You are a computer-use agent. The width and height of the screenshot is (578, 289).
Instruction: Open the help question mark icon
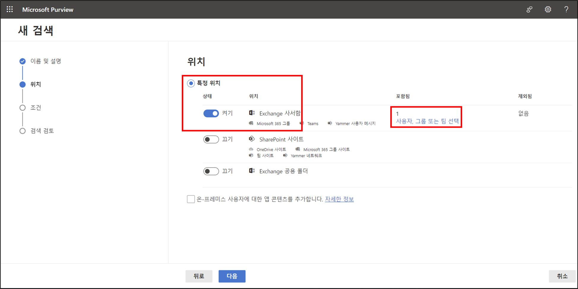[x=566, y=10]
